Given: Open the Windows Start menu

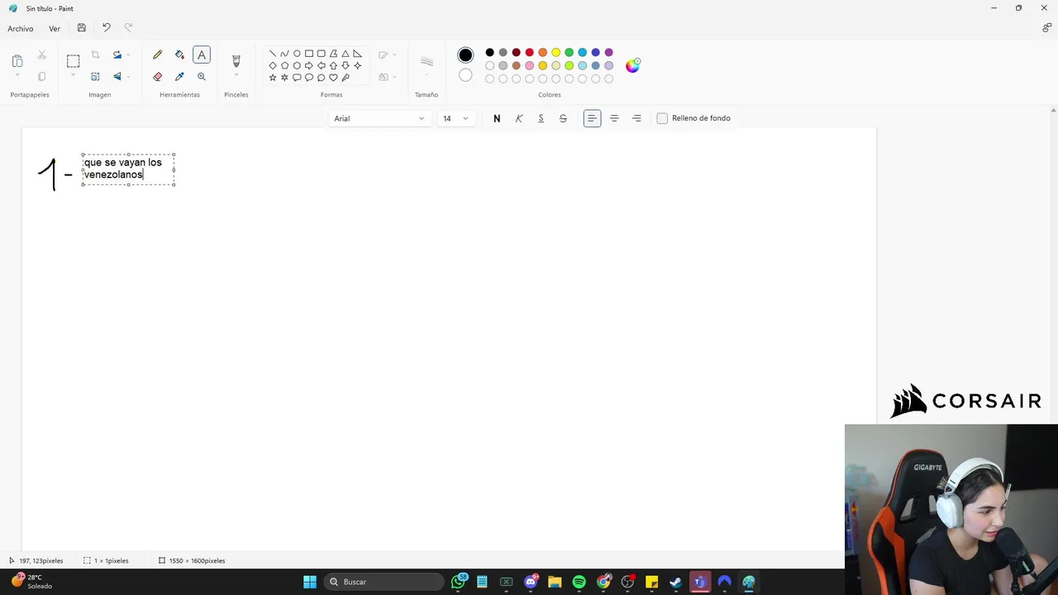Looking at the screenshot, I should [310, 582].
